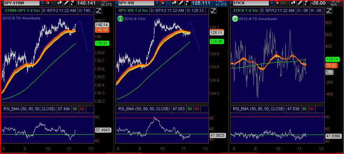
Task: Click S-curve scale icon in $TICK chart
Action: pos(329,10)
